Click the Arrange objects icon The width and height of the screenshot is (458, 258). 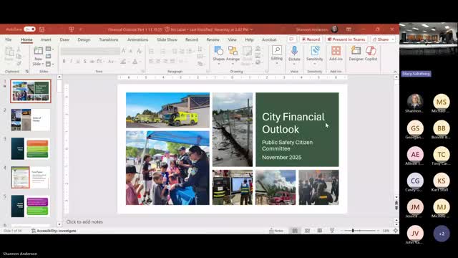coord(233,51)
